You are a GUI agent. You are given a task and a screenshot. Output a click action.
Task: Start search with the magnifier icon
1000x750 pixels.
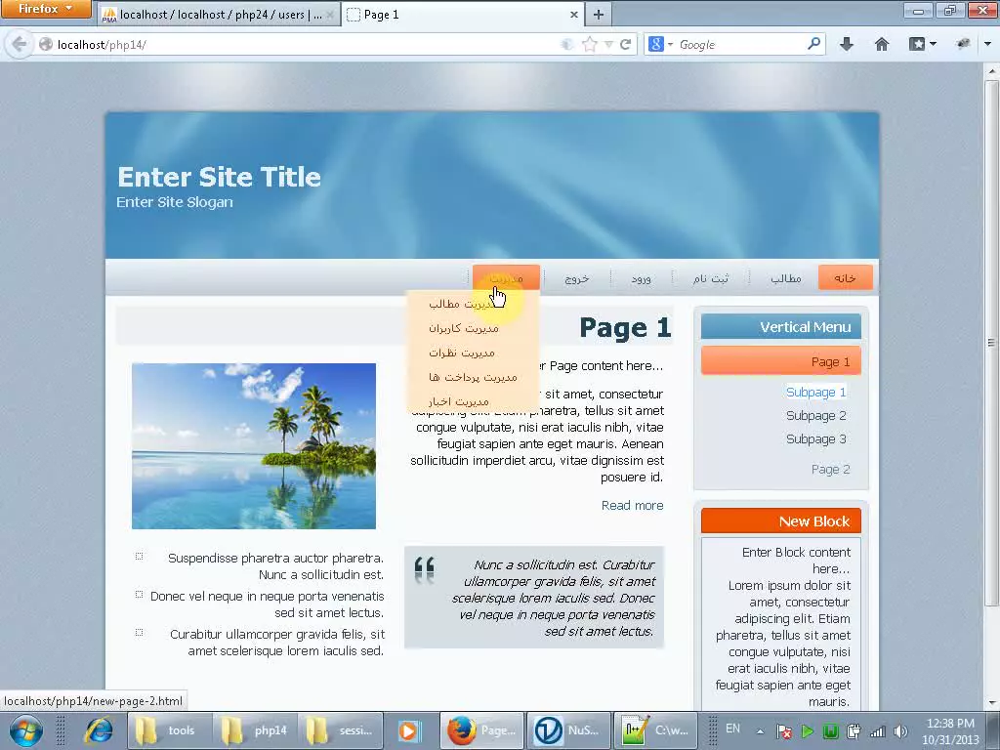pyautogui.click(x=812, y=44)
